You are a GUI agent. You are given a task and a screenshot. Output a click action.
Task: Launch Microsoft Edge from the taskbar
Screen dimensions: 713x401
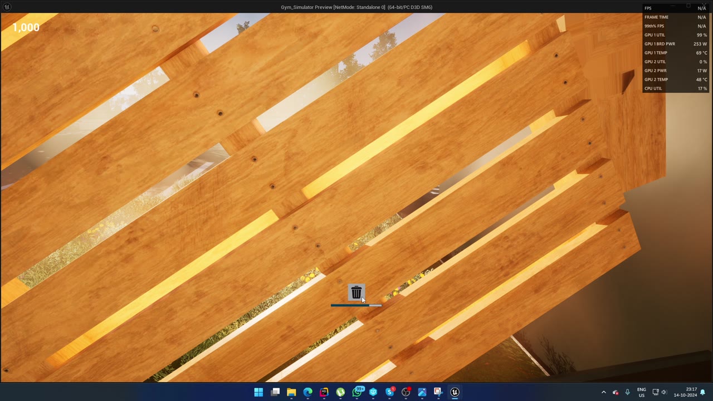308,392
